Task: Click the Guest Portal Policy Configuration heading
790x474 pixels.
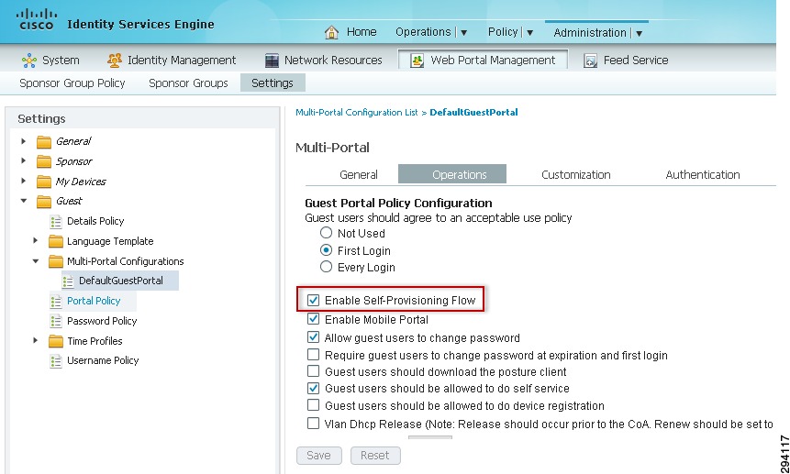Action: 398,204
